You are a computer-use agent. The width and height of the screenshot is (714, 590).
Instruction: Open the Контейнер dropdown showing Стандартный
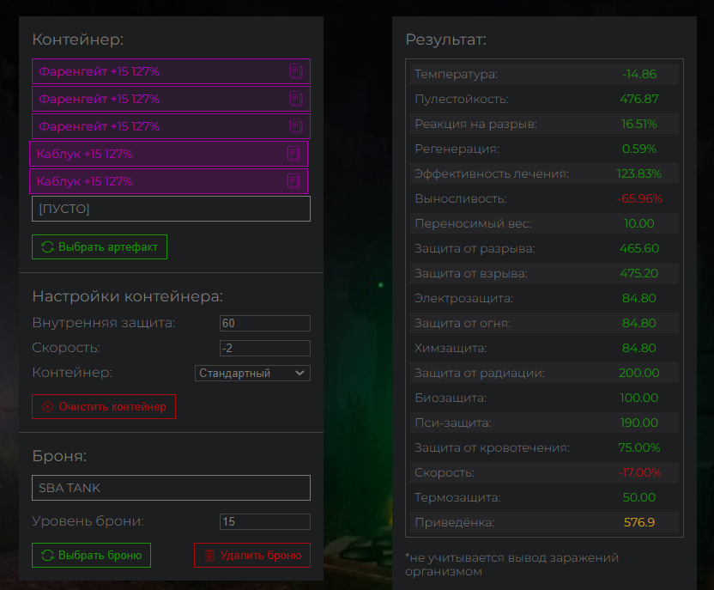[252, 374]
